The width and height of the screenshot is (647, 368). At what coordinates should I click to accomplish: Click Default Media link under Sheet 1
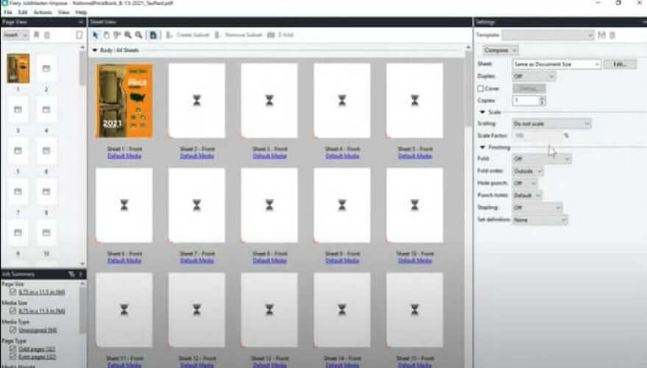pyautogui.click(x=124, y=156)
